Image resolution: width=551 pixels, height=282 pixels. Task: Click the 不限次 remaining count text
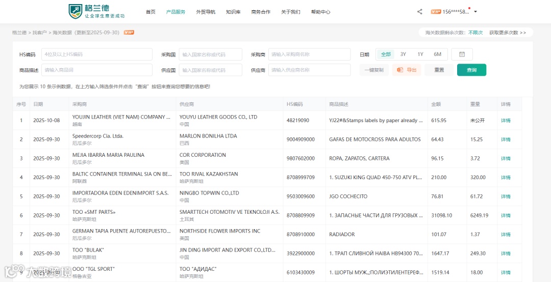point(475,33)
